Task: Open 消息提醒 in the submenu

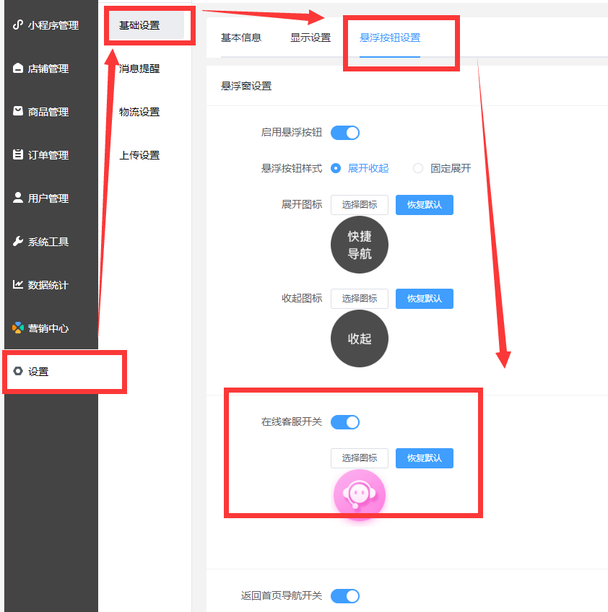Action: pyautogui.click(x=139, y=69)
